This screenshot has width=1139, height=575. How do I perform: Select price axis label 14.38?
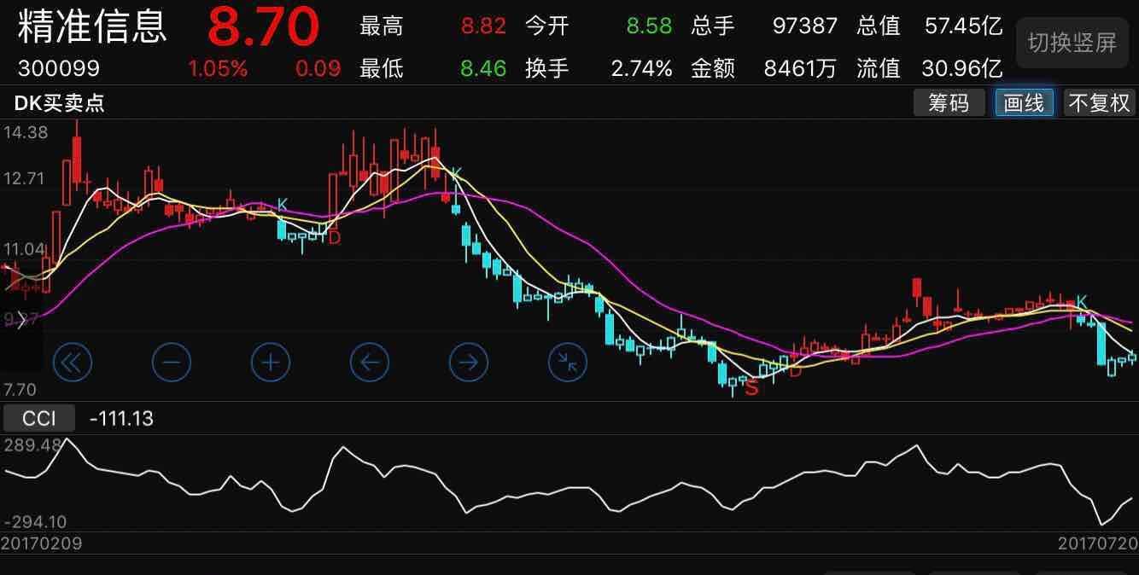26,132
